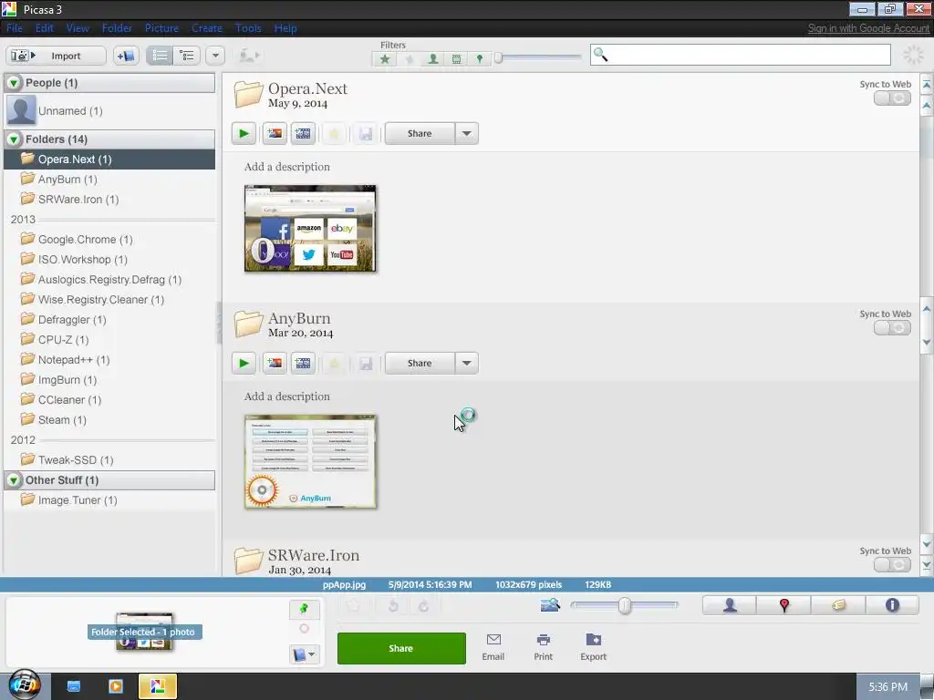Collapse the Folders section
The image size is (934, 700).
point(13,139)
